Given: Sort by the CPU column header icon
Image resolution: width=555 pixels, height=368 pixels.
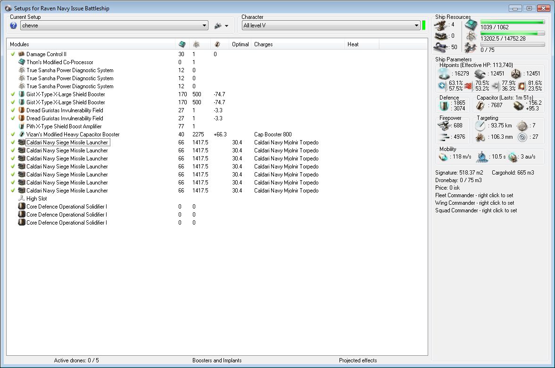Looking at the screenshot, I should point(182,44).
